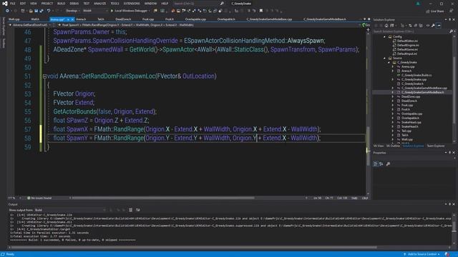Switch to the VA View tab

tap(379, 146)
